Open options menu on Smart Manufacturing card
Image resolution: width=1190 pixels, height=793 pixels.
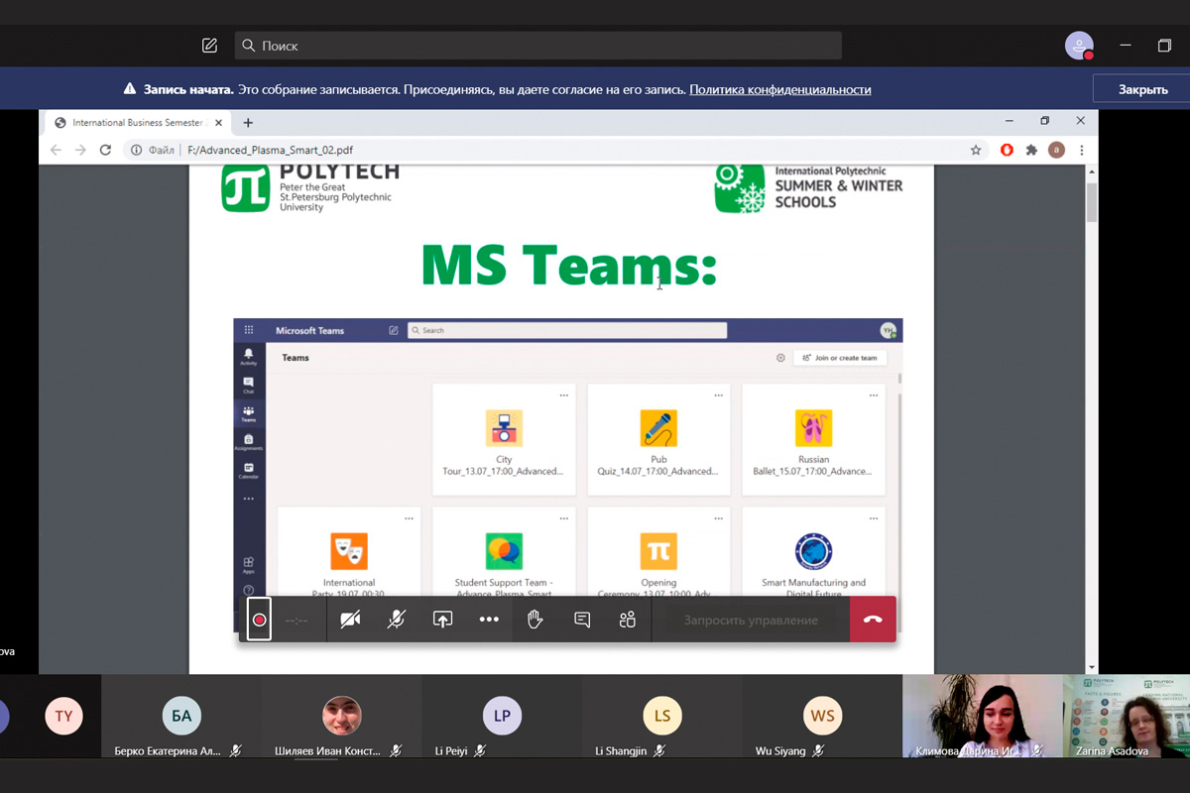coord(874,518)
